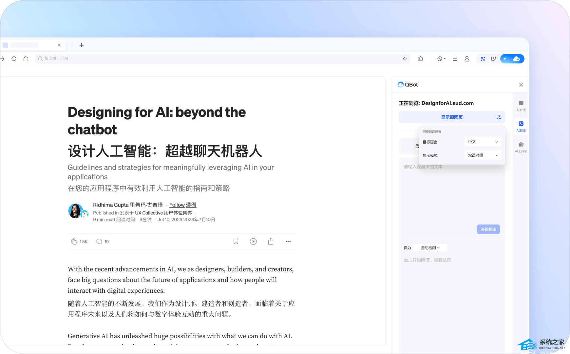Click the 开始翻译 button
Image resolution: width=570 pixels, height=354 pixels.
pos(488,229)
